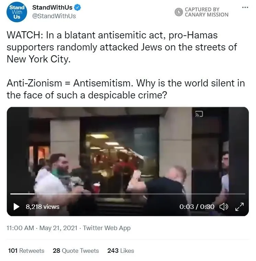Click the cast screen icon on video
Screen dimensions: 256x261
point(199,114)
